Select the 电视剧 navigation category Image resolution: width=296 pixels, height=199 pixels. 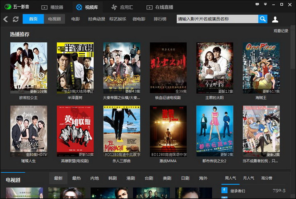tap(54, 19)
